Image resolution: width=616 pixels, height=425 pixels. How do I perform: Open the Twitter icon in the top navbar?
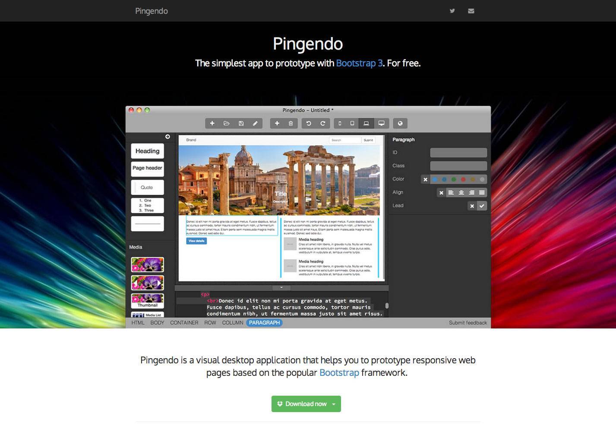tap(452, 11)
